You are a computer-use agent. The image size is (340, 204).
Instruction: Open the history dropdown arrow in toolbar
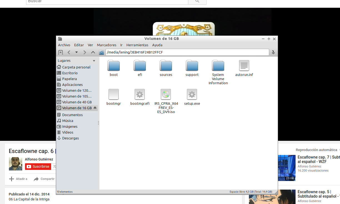tap(77, 52)
